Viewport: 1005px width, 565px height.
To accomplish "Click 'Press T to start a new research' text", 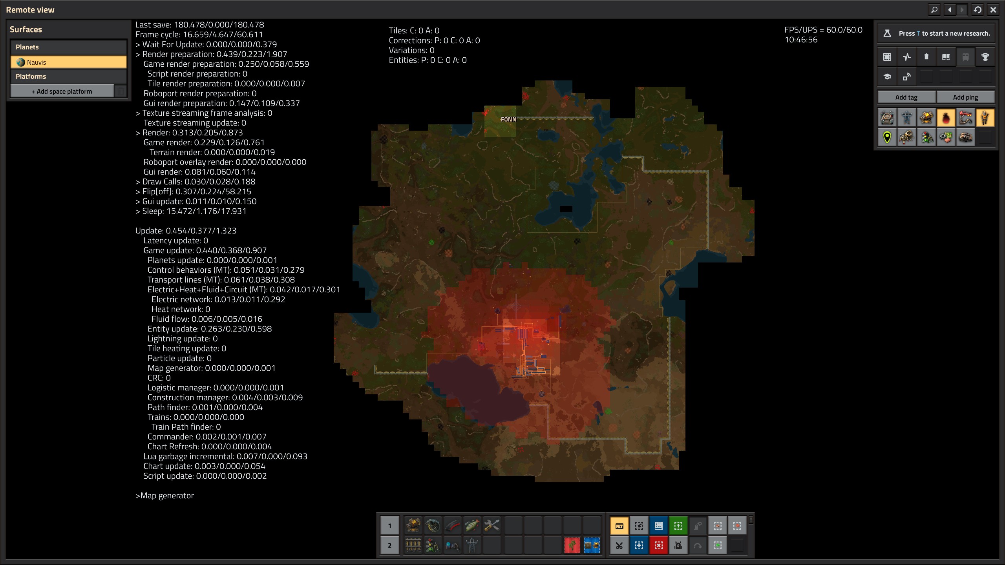I will (944, 33).
